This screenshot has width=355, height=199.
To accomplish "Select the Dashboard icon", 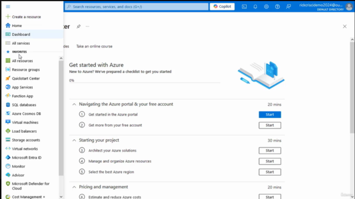I will (x=8, y=34).
